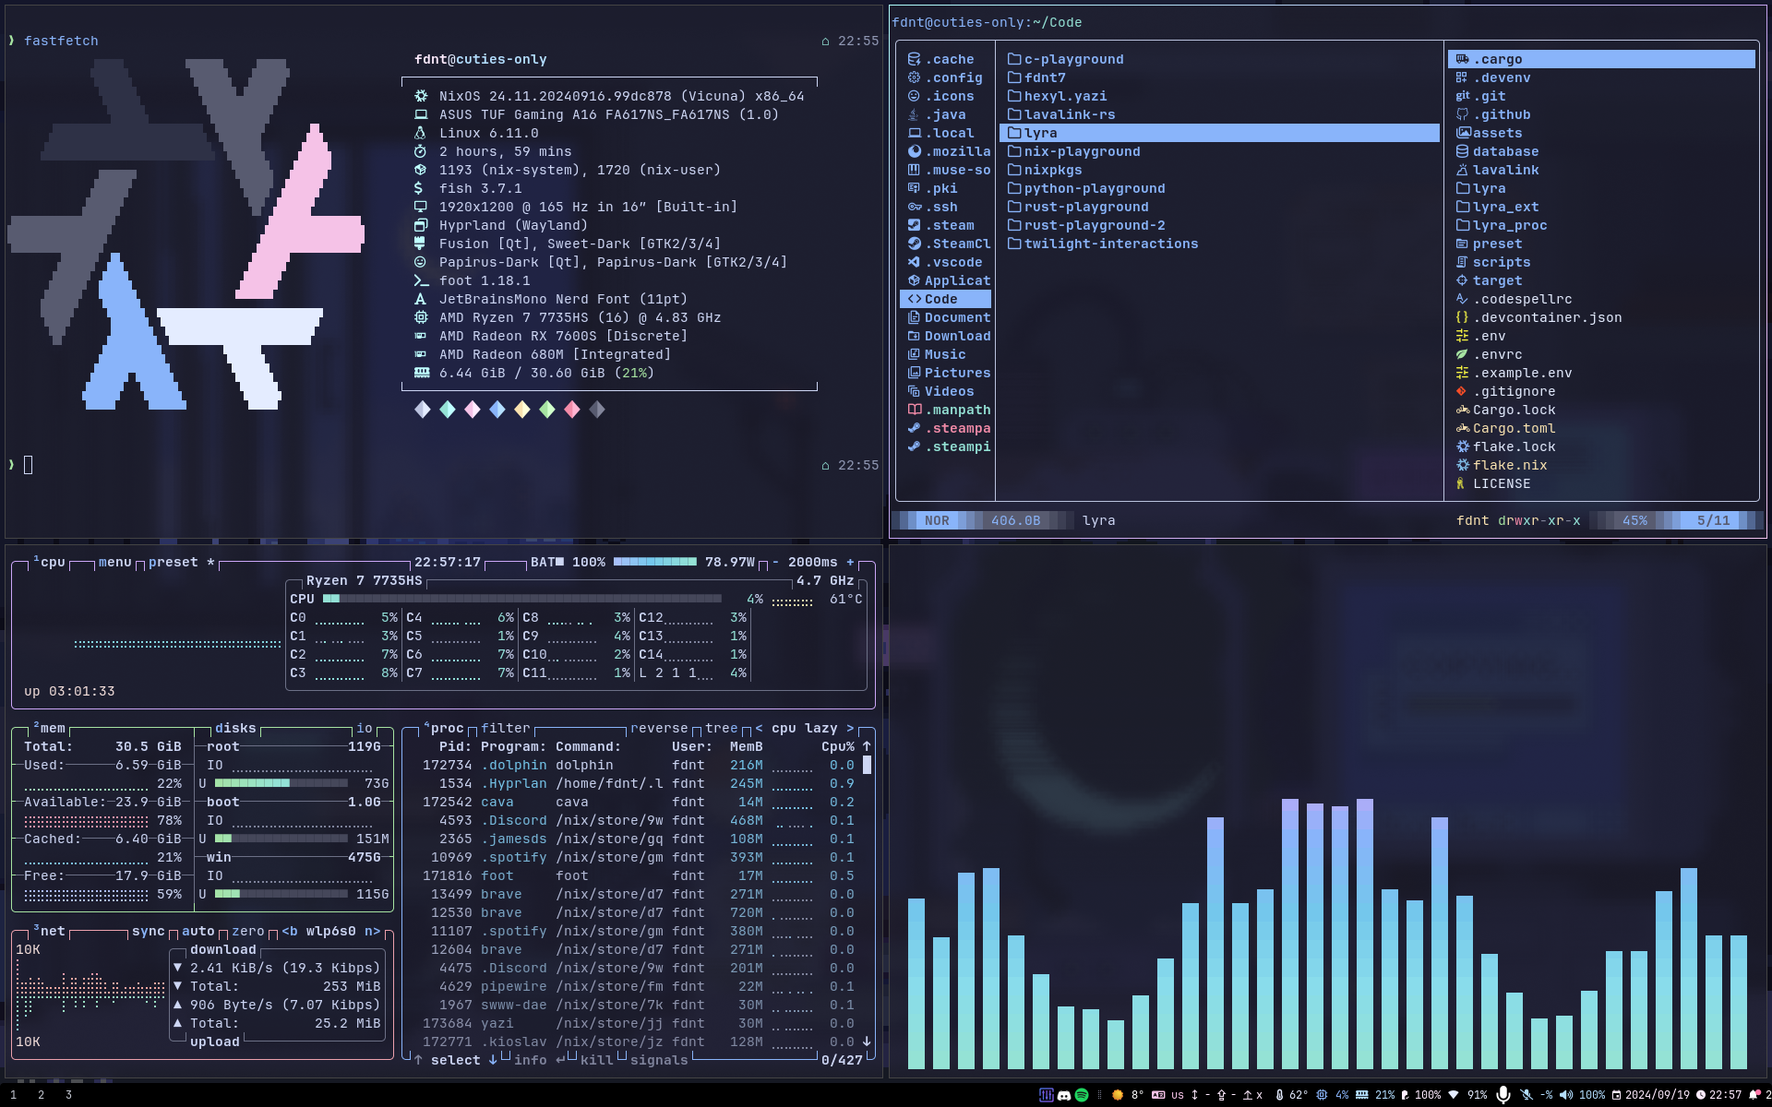
Task: Select '.cargo' entry in yazi preview pane
Action: pyautogui.click(x=1601, y=59)
